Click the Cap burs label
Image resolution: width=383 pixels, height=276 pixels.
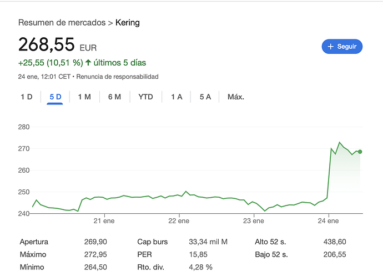(x=153, y=242)
